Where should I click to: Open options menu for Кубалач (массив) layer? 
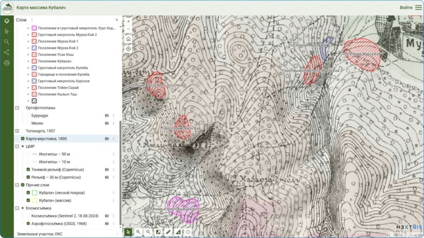[x=113, y=200]
